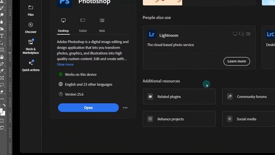This screenshot has height=155, width=275.
Task: Open Quick actions
Action: click(31, 65)
